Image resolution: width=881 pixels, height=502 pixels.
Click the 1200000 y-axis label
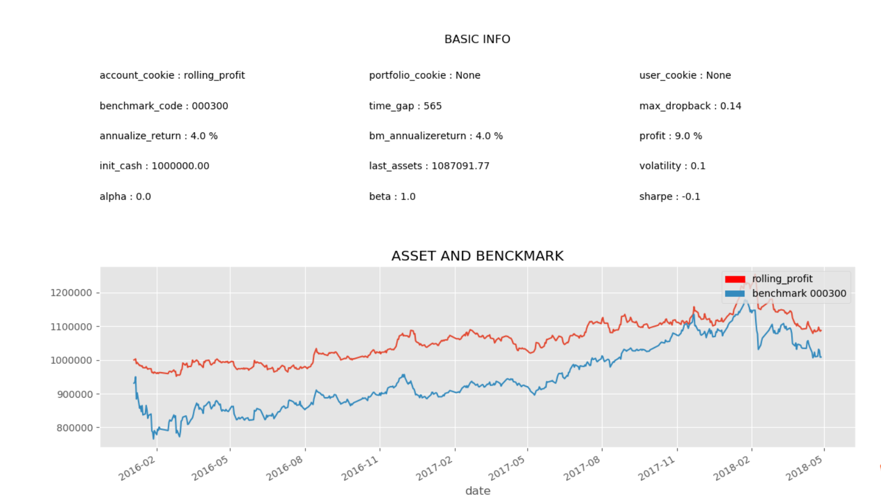[x=71, y=293]
